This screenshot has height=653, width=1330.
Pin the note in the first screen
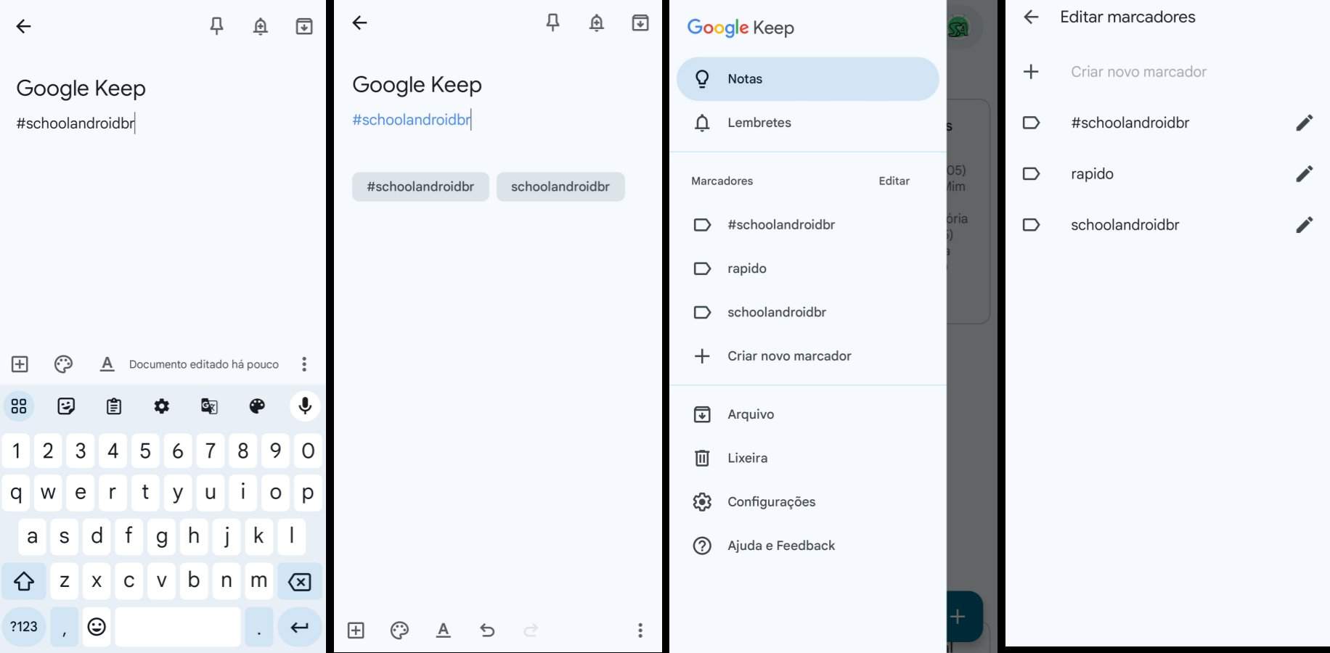(216, 27)
